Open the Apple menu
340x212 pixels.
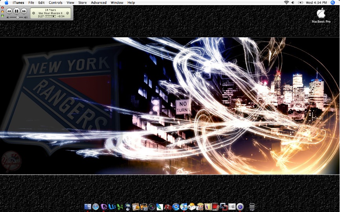[x=7, y=3]
